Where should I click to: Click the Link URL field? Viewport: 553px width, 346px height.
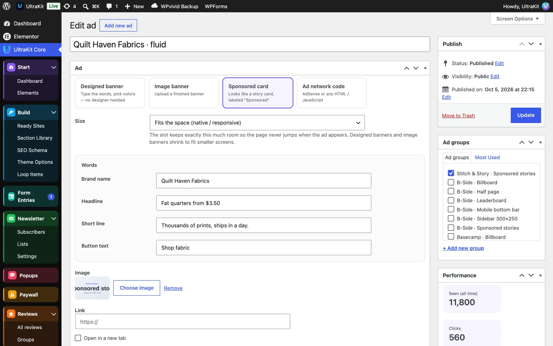click(x=182, y=322)
